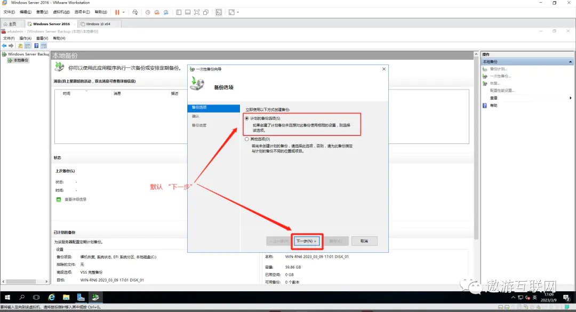The image size is (576, 312).
Task: Open the notification center icon
Action: pyautogui.click(x=567, y=297)
